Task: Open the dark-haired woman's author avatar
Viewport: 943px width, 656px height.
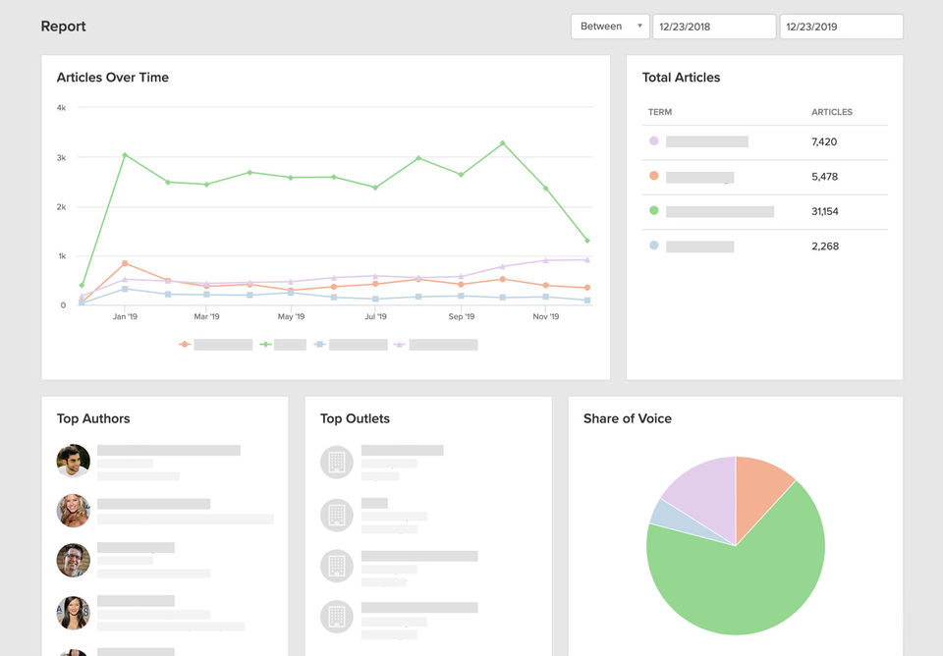Action: [x=74, y=613]
